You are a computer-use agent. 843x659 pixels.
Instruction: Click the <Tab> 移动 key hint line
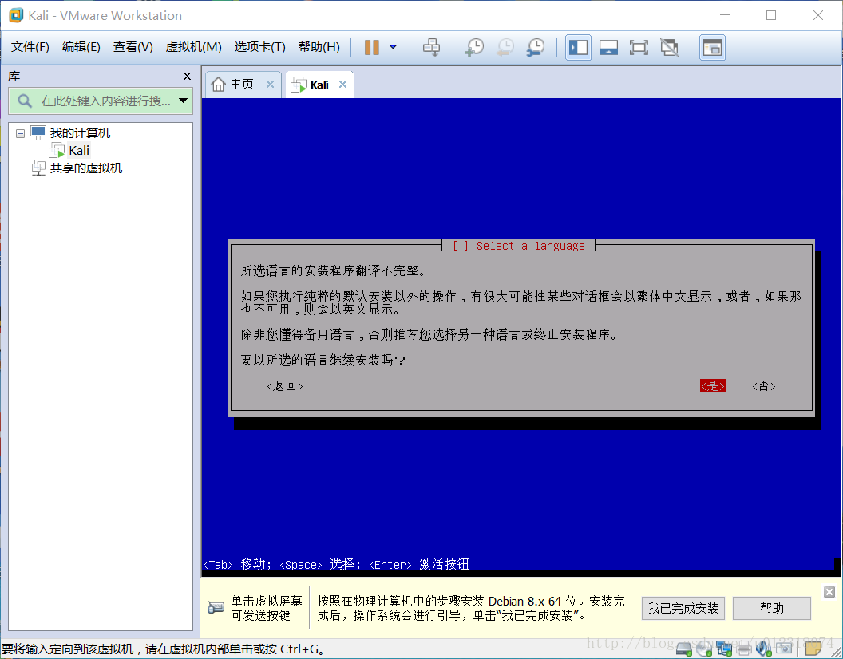(337, 564)
